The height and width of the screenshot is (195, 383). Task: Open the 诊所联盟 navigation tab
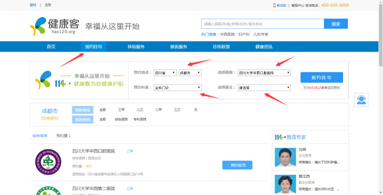[221, 47]
